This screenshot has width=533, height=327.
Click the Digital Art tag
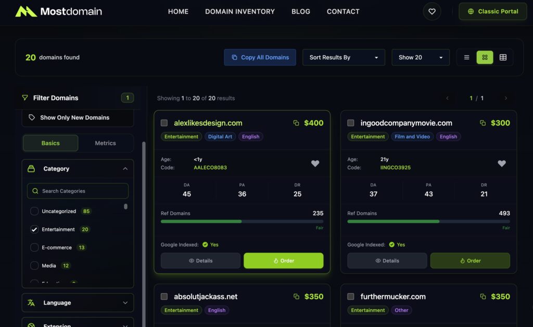tap(220, 137)
